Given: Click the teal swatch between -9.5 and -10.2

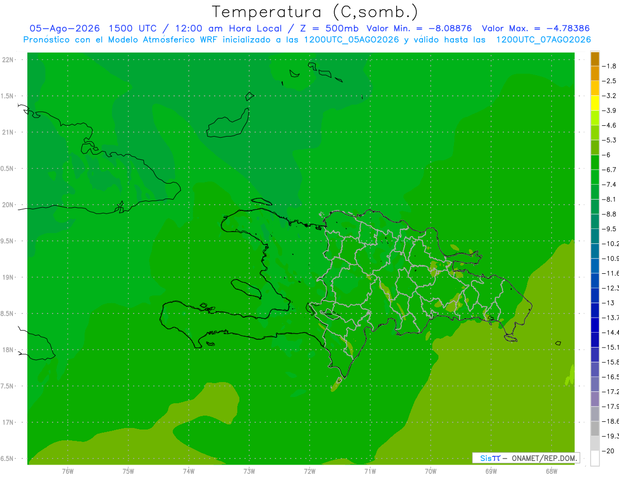Looking at the screenshot, I should [595, 236].
